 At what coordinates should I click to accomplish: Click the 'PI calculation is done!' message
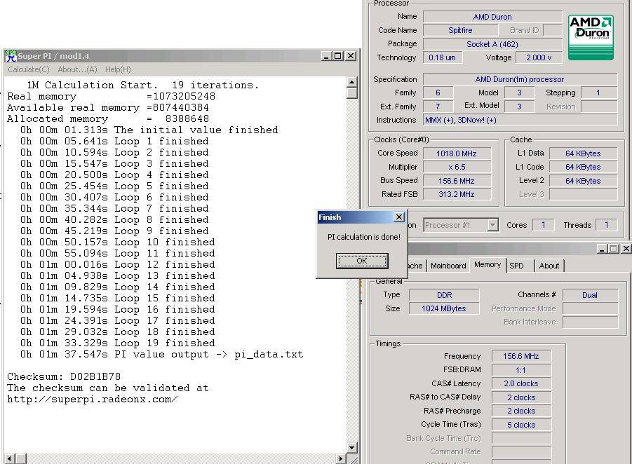pos(364,237)
